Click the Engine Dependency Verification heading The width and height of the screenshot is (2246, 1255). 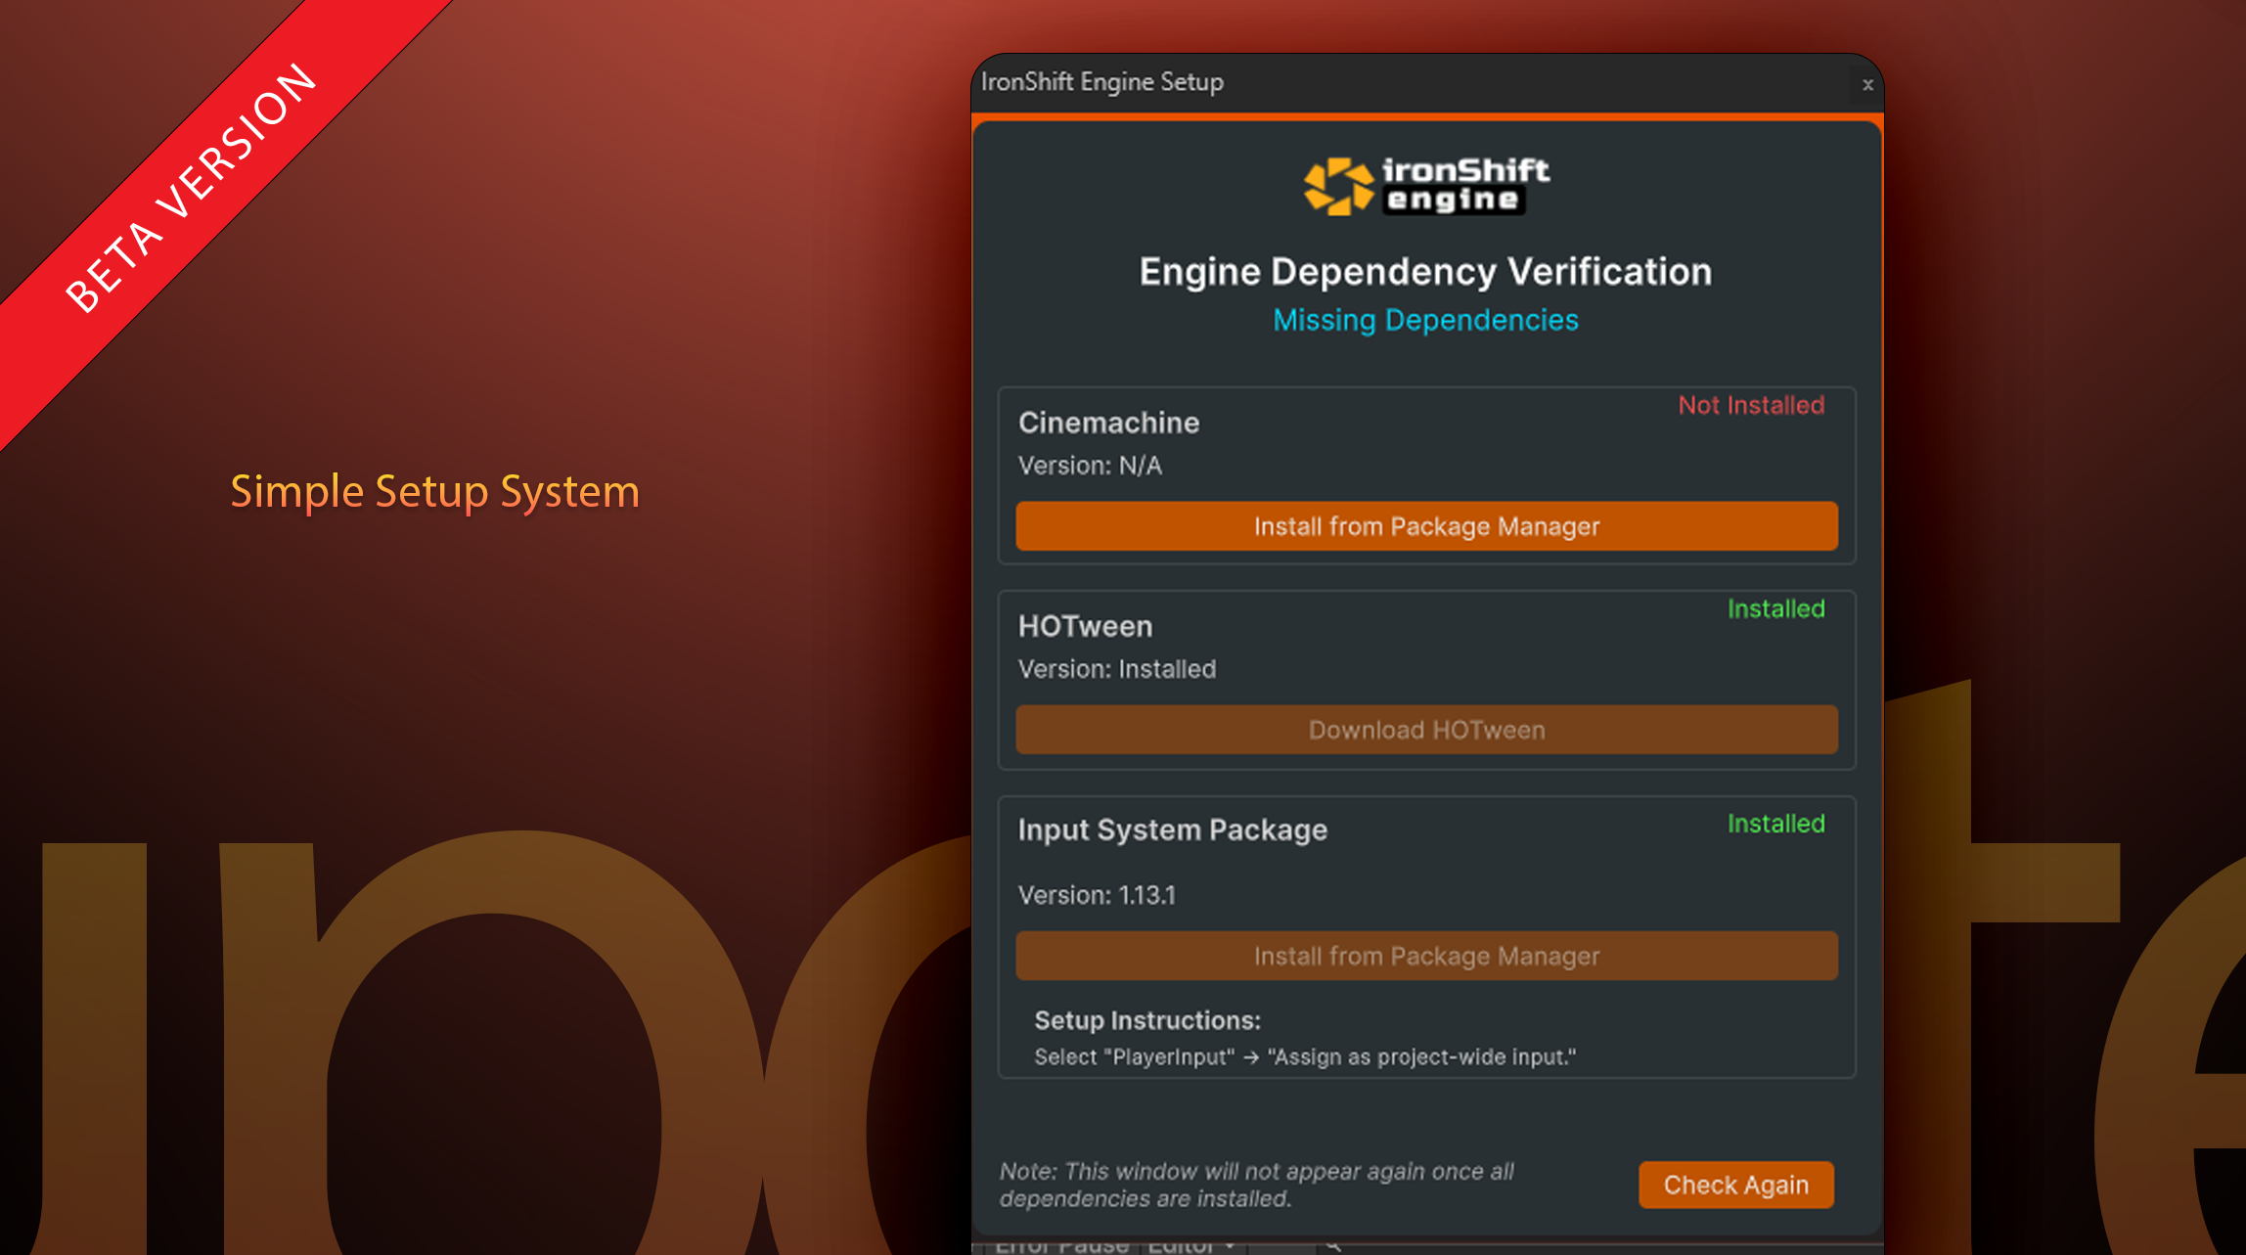(1425, 272)
